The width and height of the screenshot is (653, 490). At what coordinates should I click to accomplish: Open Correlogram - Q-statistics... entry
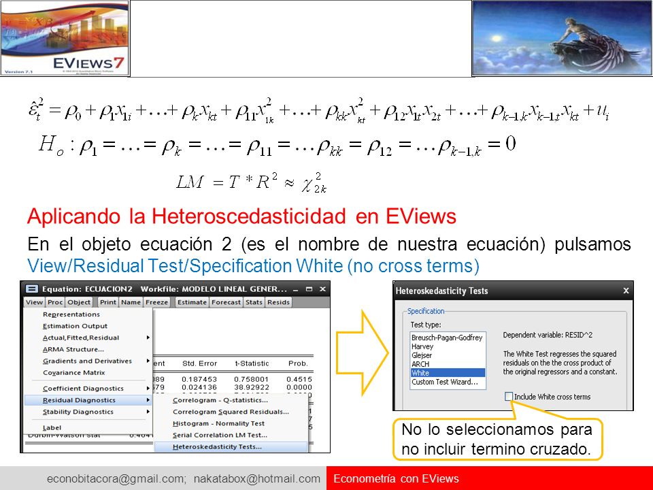231,400
